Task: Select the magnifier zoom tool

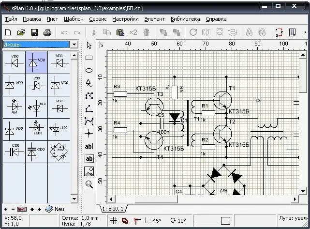Action: pyautogui.click(x=89, y=184)
